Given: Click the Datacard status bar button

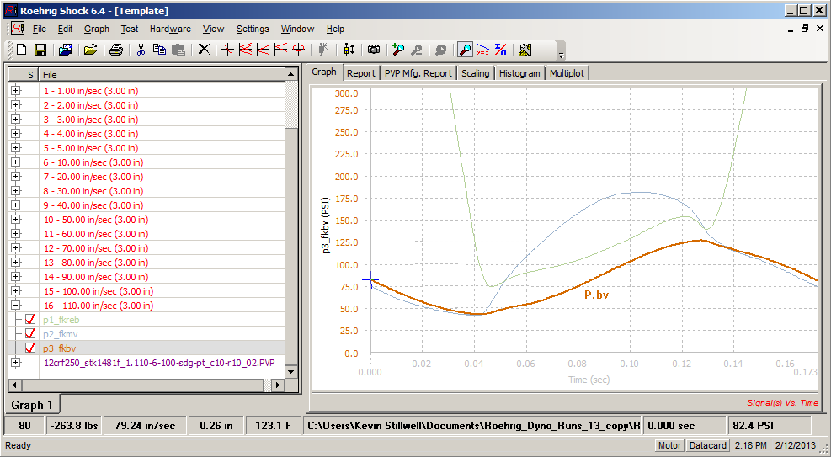Looking at the screenshot, I should pyautogui.click(x=709, y=445).
